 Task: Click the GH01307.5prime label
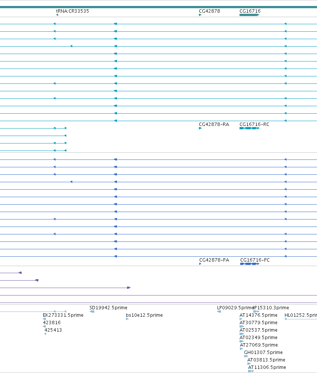pos(263,352)
